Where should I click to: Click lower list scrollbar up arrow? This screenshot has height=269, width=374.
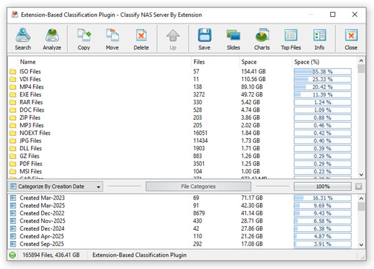[x=361, y=198]
